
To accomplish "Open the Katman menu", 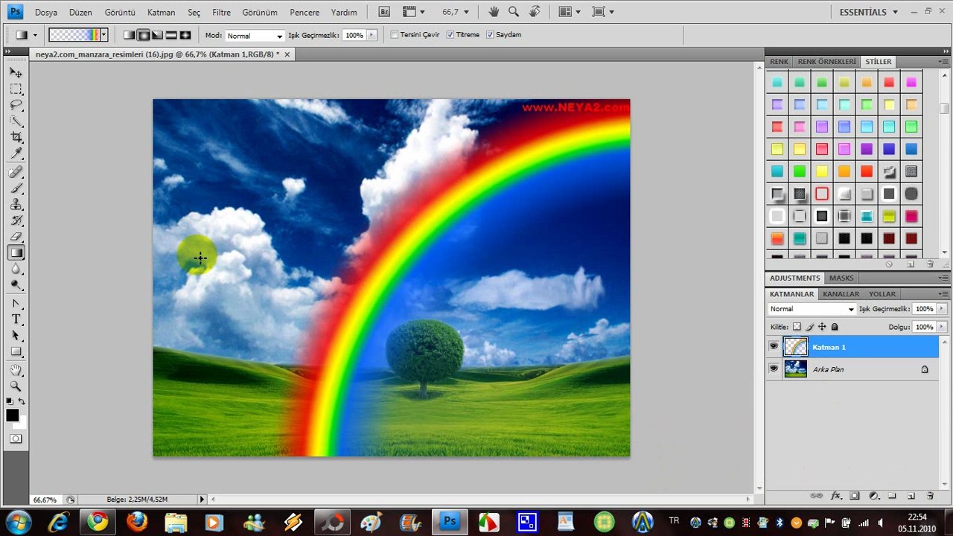I will pyautogui.click(x=161, y=13).
